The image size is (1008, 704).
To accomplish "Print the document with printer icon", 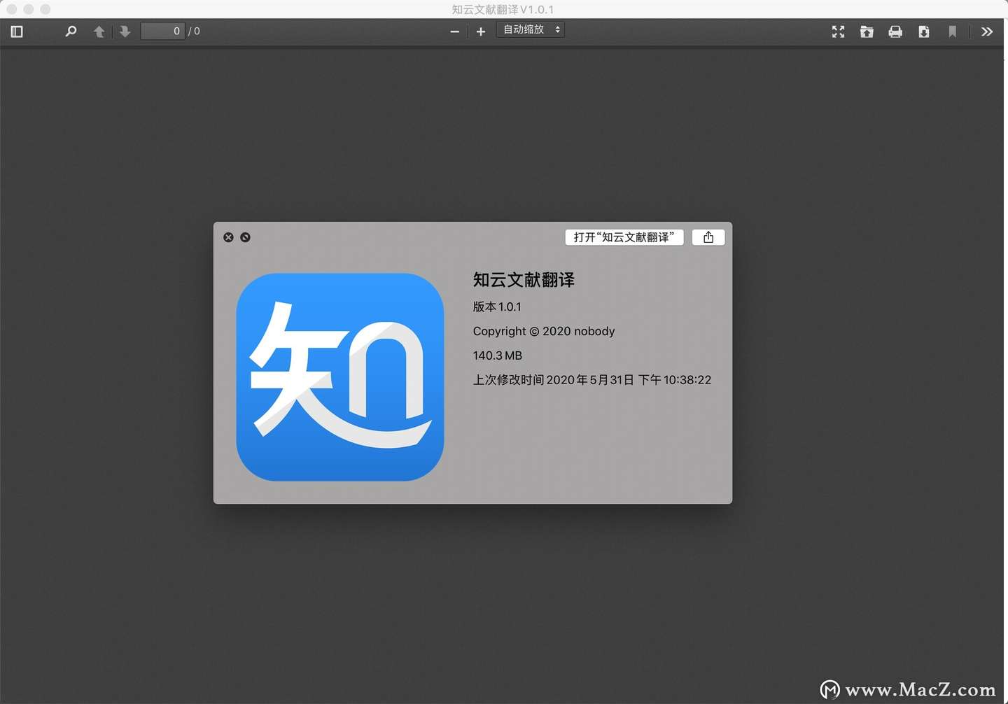I will tap(895, 31).
